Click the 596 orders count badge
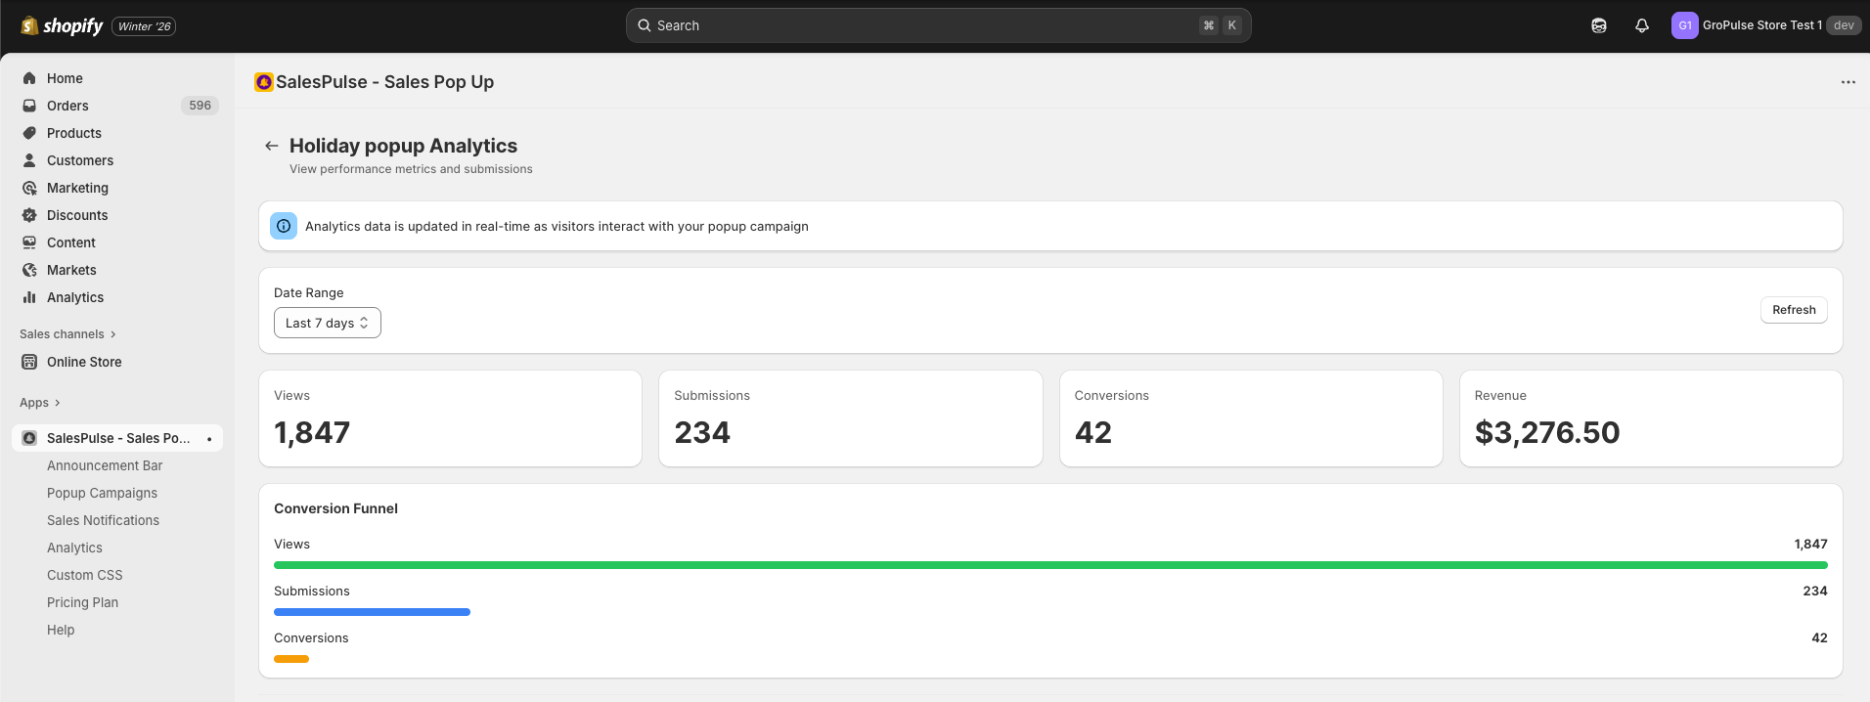 click(200, 106)
